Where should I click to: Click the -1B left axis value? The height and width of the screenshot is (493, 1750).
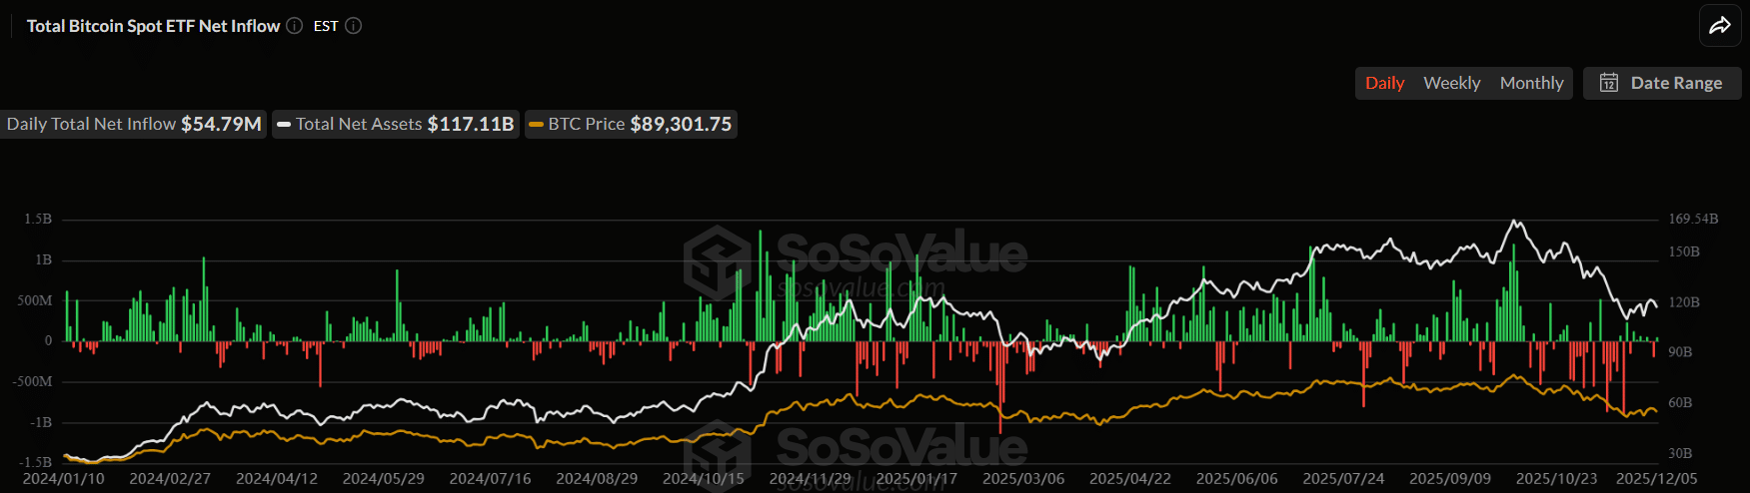40,422
